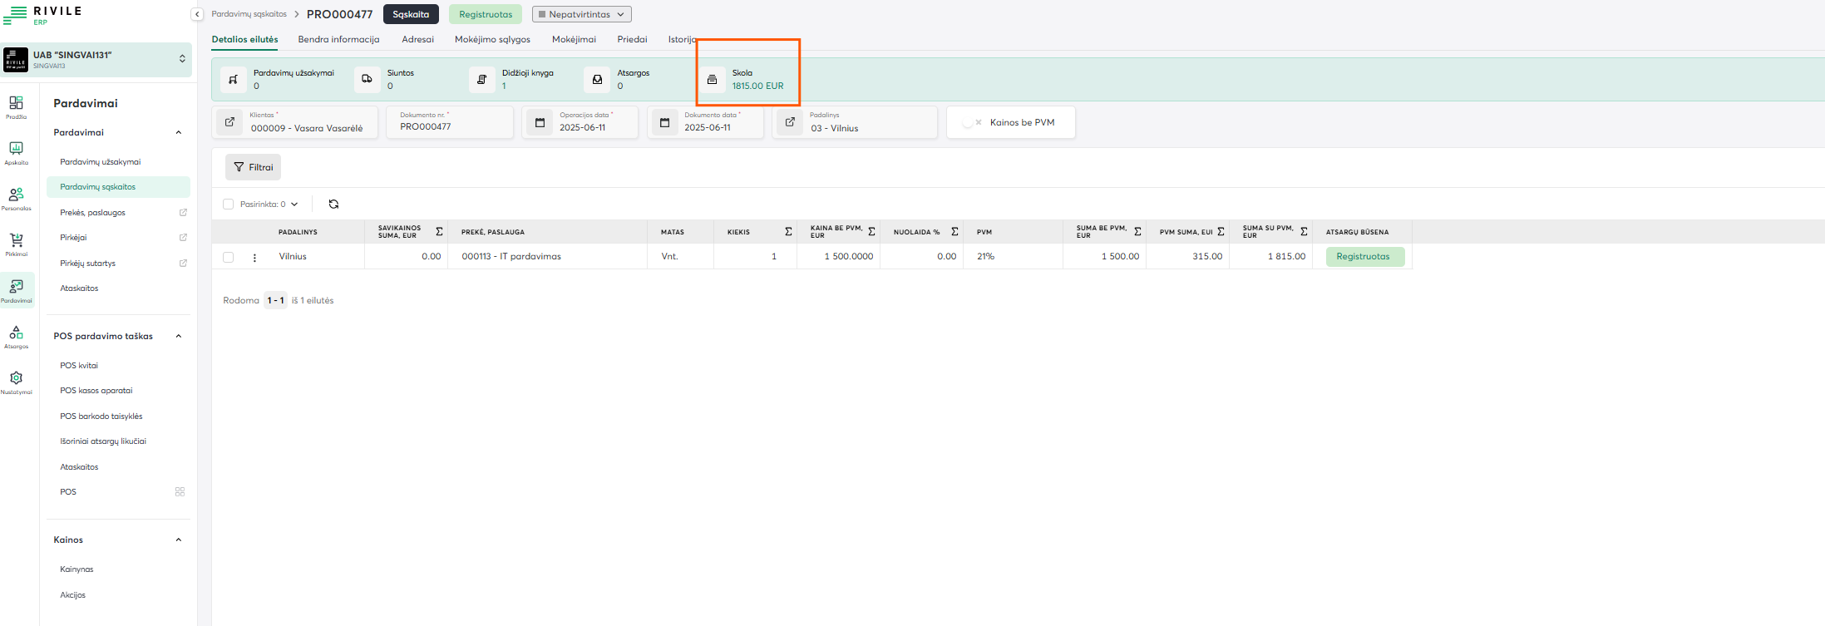The image size is (1825, 626).
Task: Open Padalinys record via link icon
Action: tap(790, 122)
